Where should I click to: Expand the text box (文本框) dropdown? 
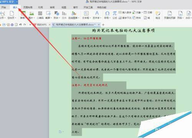[x=90, y=18]
